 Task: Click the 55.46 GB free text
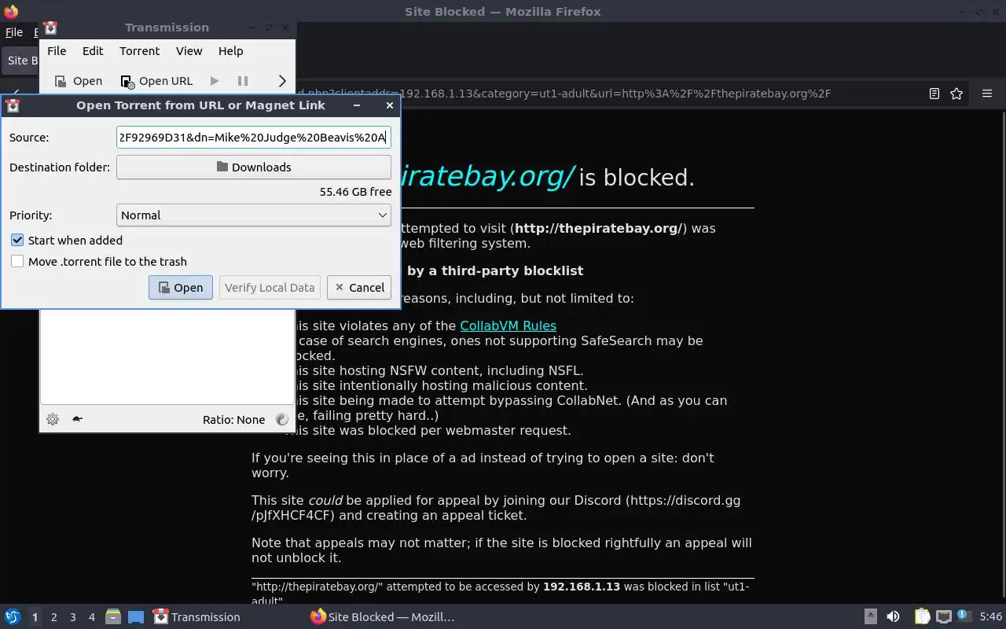click(355, 191)
